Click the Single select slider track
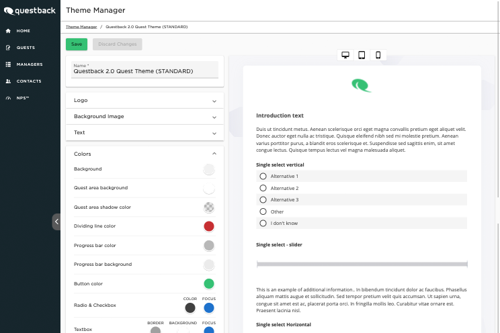 point(362,264)
